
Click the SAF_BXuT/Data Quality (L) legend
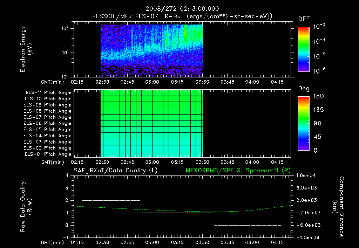tap(116, 171)
